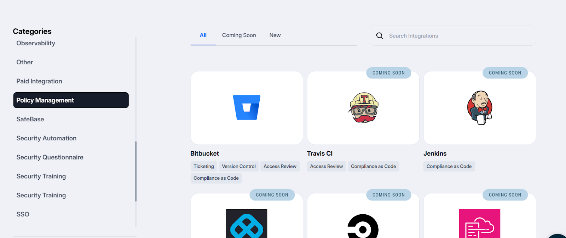Click the blue chain-link logo on dark card
Image resolution: width=566 pixels, height=238 pixels.
pos(247,224)
